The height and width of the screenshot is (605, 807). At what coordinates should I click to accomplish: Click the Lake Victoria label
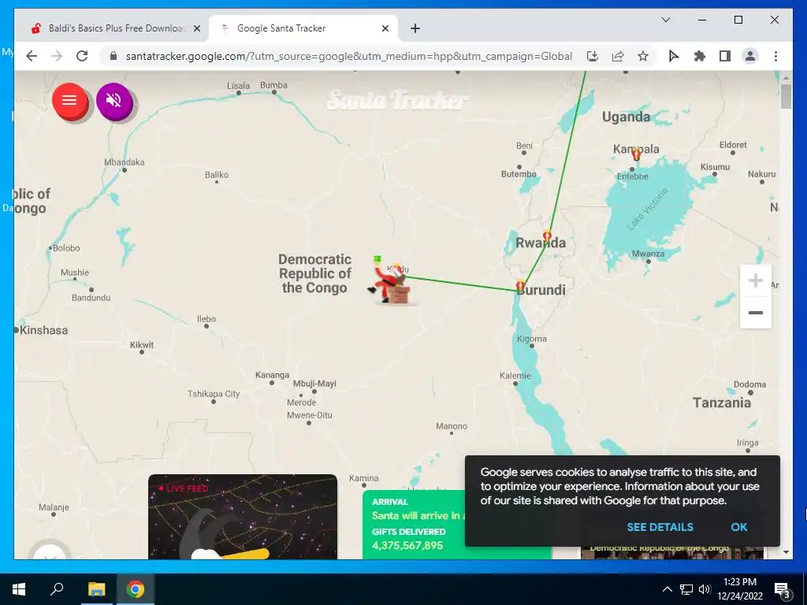(648, 208)
